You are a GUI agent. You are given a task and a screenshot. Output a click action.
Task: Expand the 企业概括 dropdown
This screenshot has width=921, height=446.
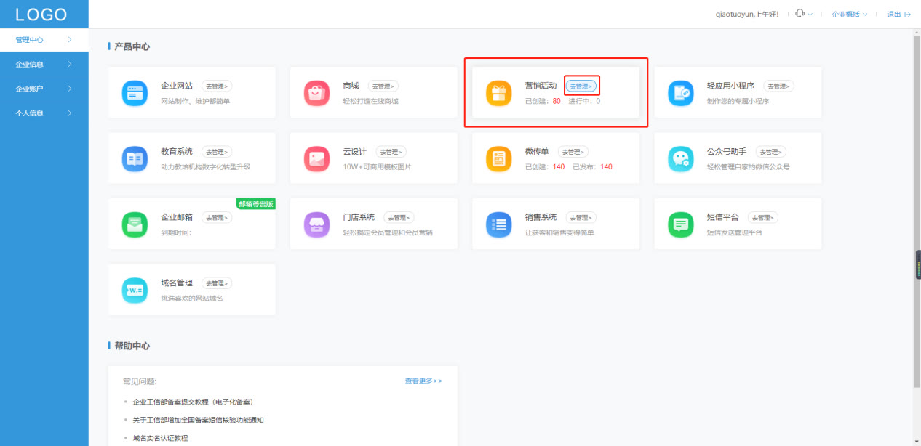tap(845, 13)
